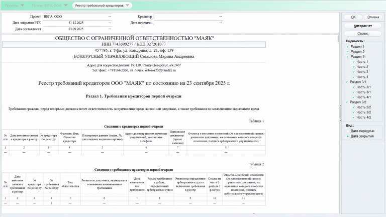Click the caption Сведения о требованиях кредиторов первой очереди

click(134, 170)
